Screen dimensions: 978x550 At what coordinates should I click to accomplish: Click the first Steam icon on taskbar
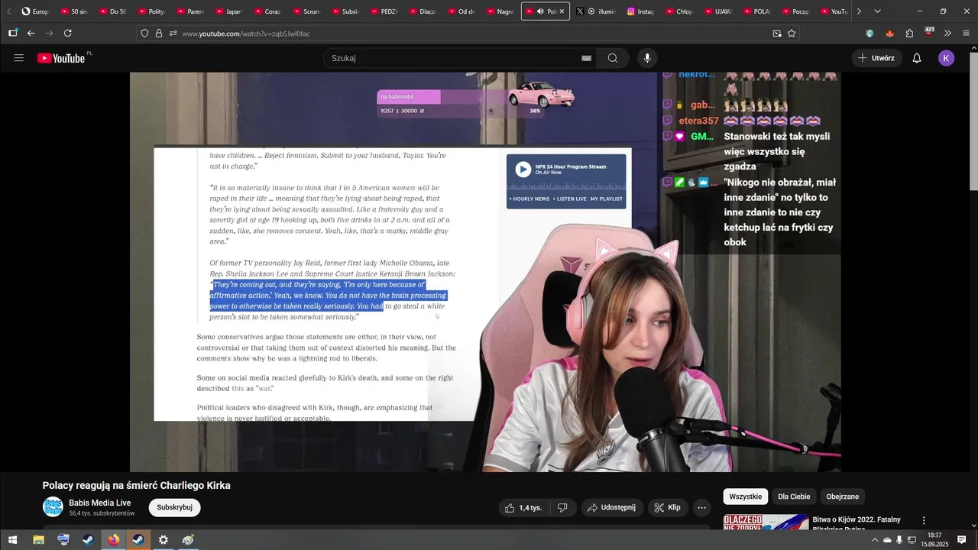click(89, 539)
